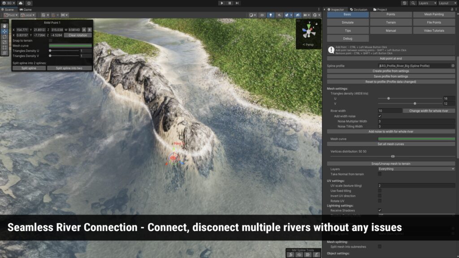Switch to the Game tab
Screen dimensions: 459x258
26,9
